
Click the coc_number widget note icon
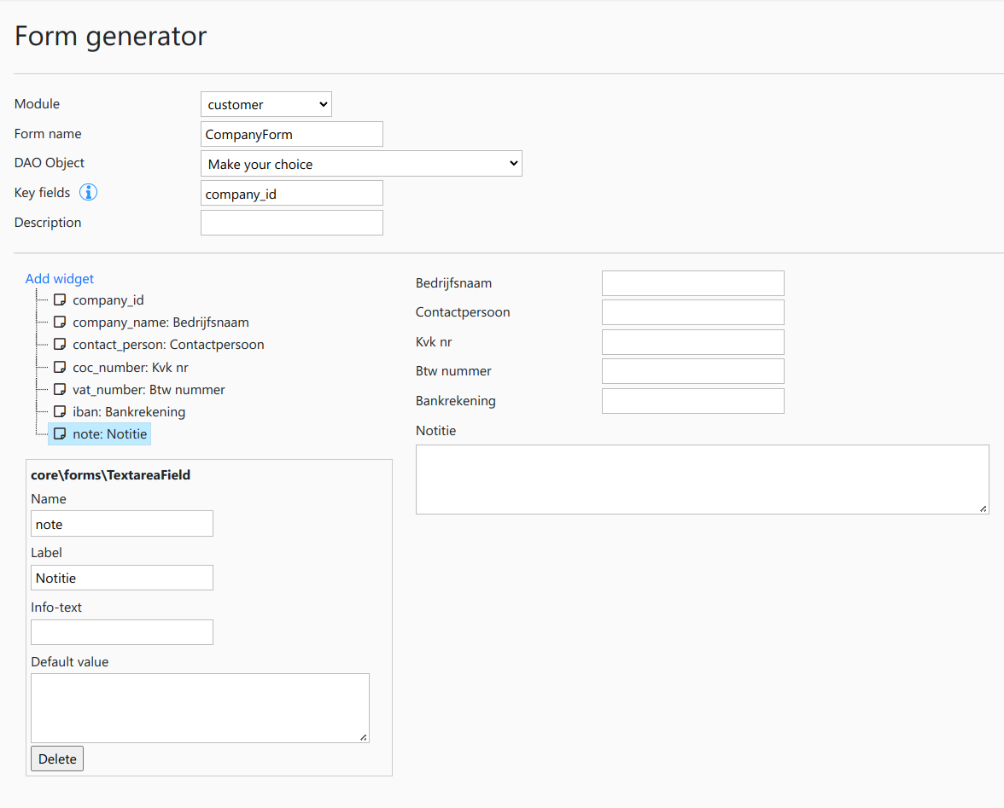(60, 367)
